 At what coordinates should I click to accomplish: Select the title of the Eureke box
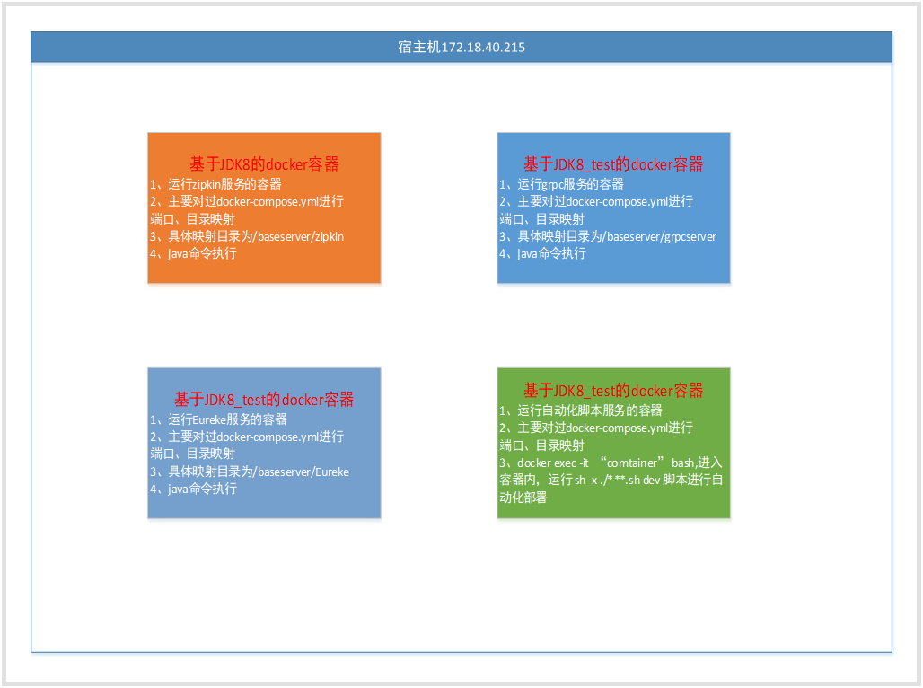click(x=264, y=400)
